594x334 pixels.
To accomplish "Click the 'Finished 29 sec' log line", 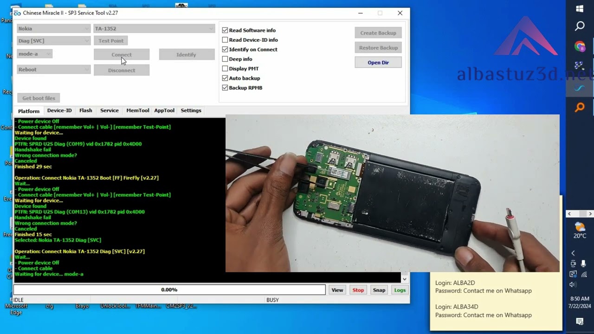I will (33, 167).
